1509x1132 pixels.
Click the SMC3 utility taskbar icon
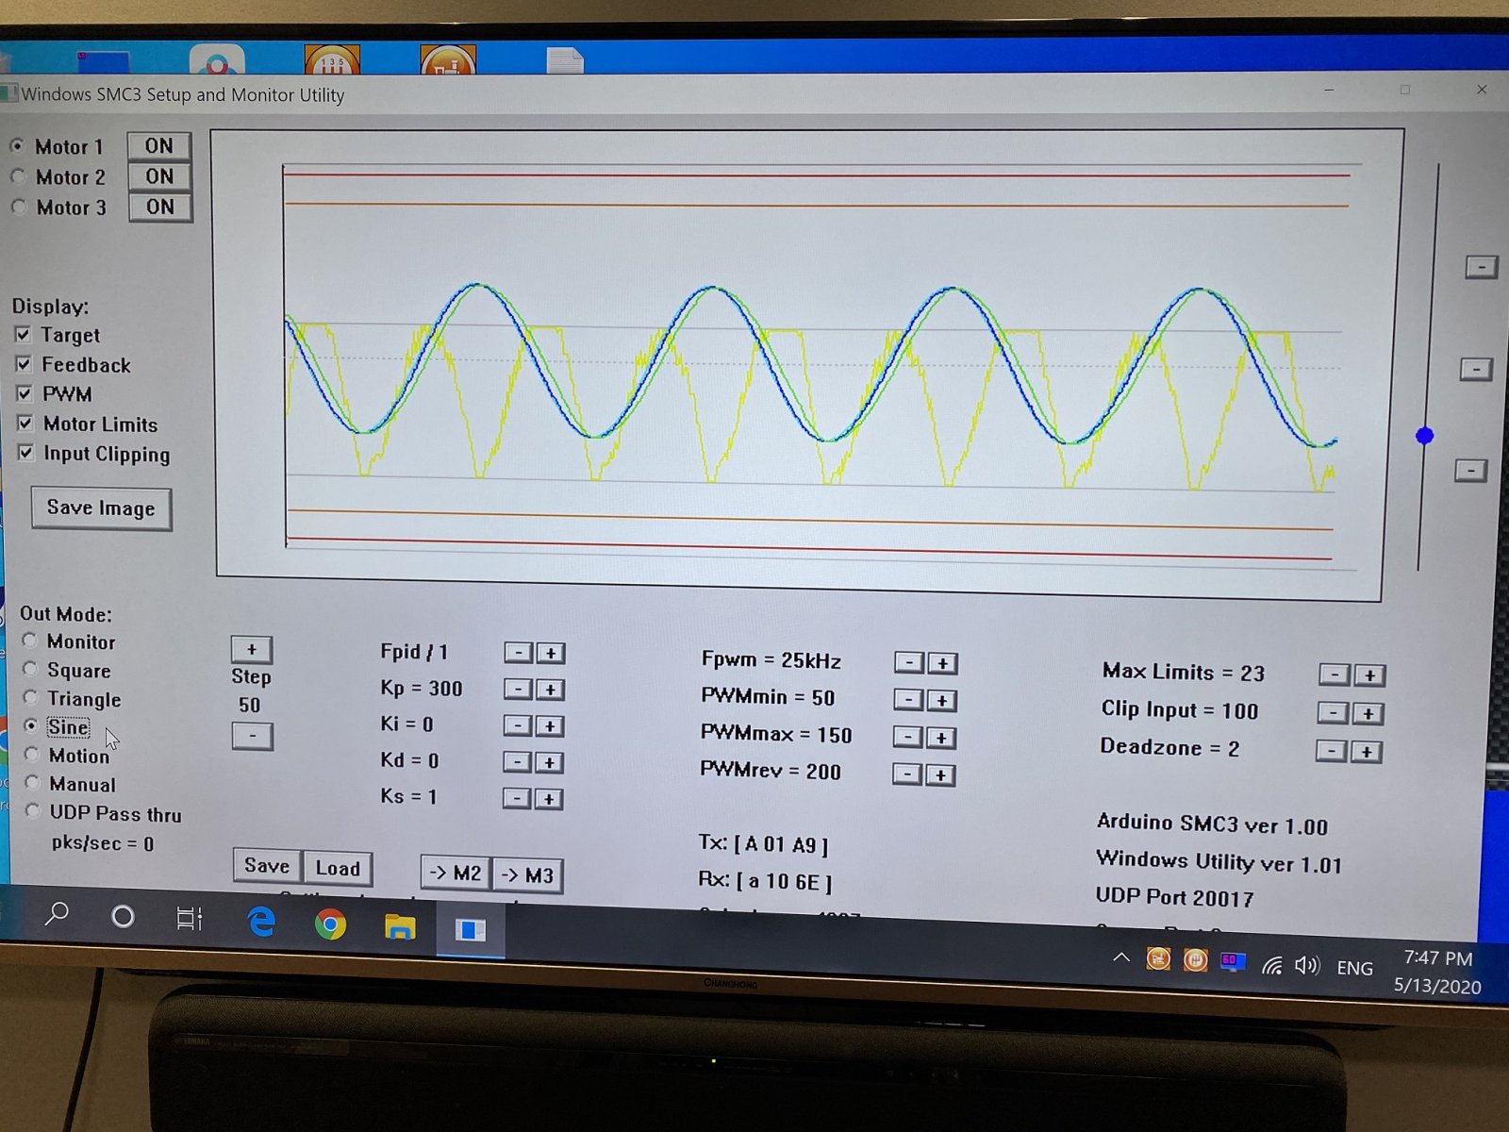pyautogui.click(x=470, y=930)
